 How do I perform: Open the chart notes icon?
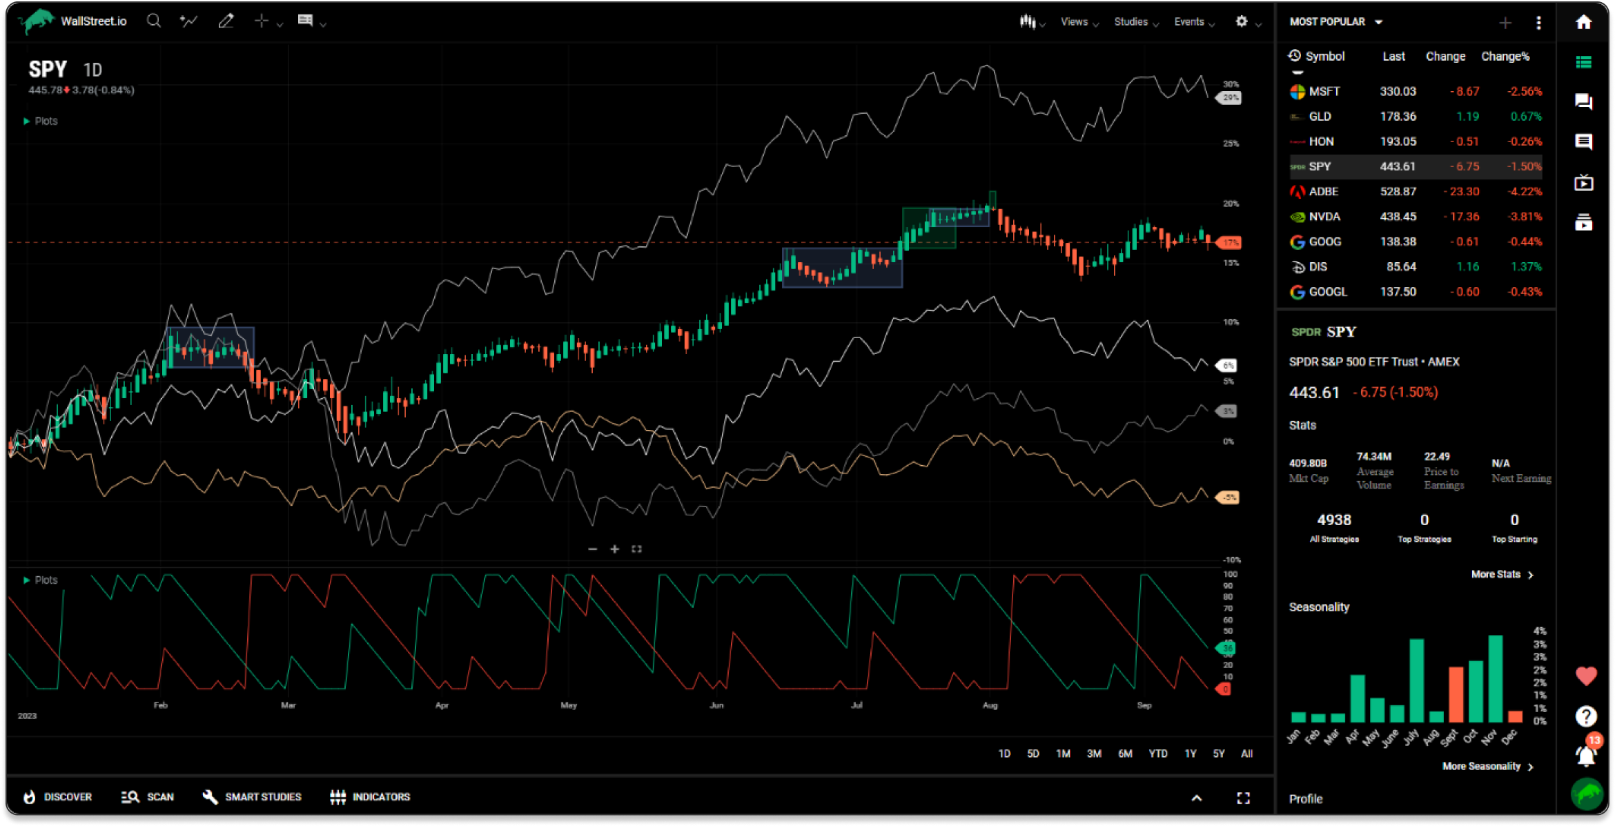click(x=305, y=20)
